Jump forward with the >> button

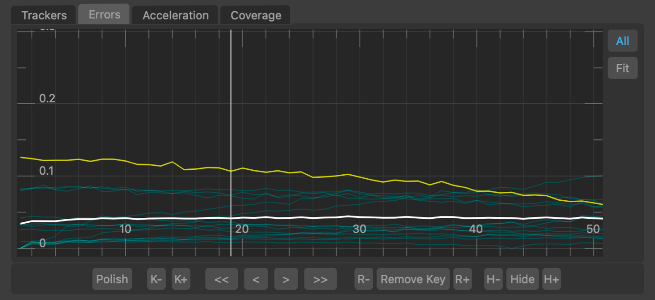click(x=320, y=279)
